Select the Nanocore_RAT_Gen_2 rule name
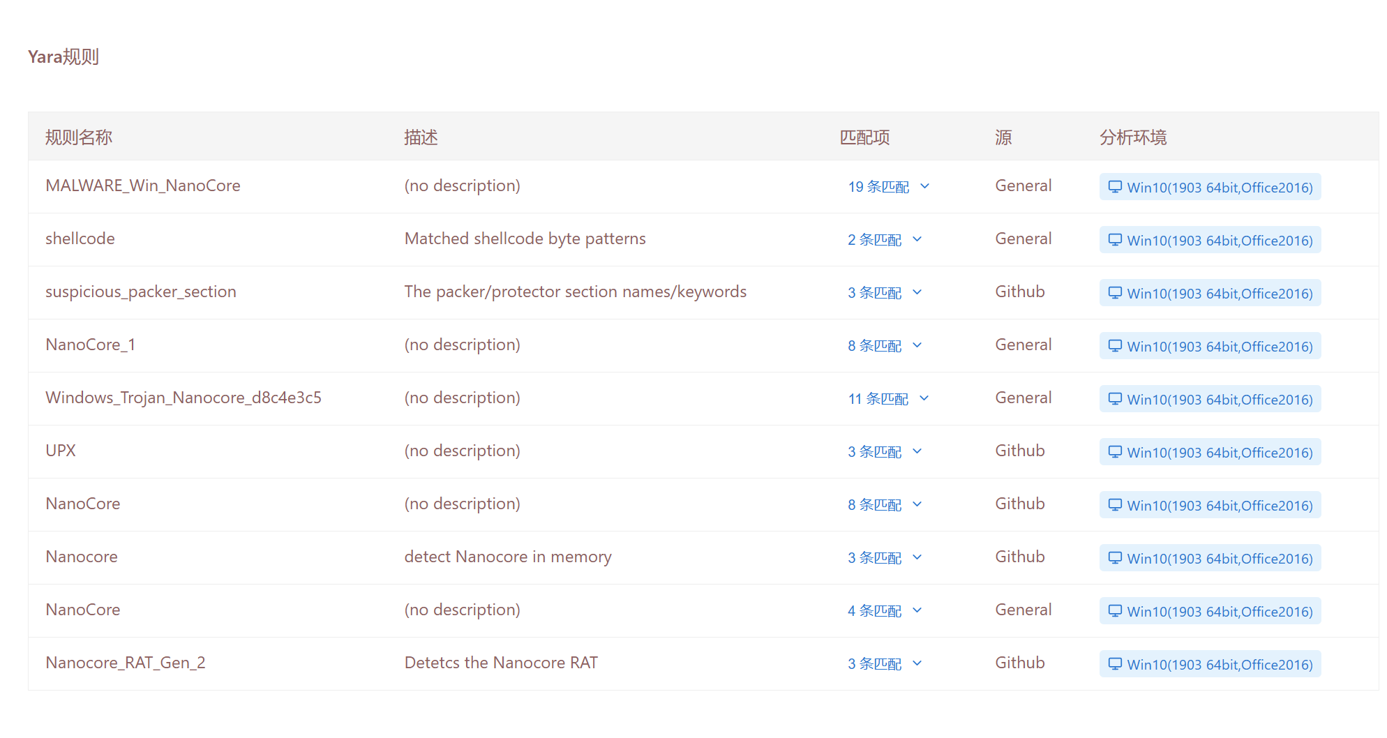This screenshot has width=1387, height=738. (x=126, y=663)
